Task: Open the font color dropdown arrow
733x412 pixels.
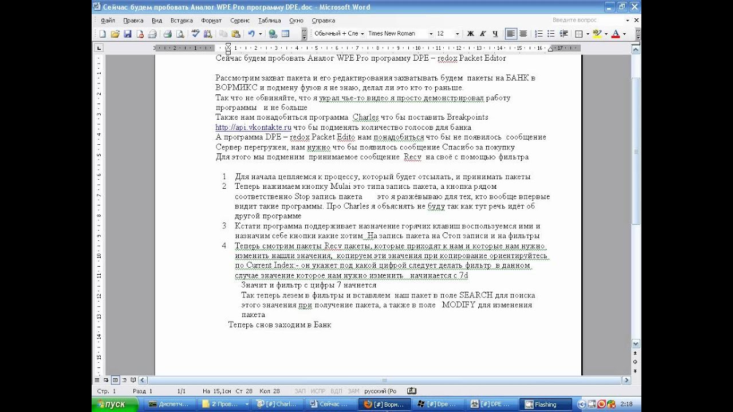Action: click(624, 34)
